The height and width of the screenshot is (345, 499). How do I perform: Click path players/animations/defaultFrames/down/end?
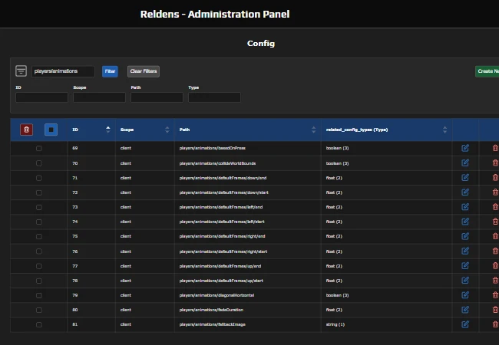223,178
